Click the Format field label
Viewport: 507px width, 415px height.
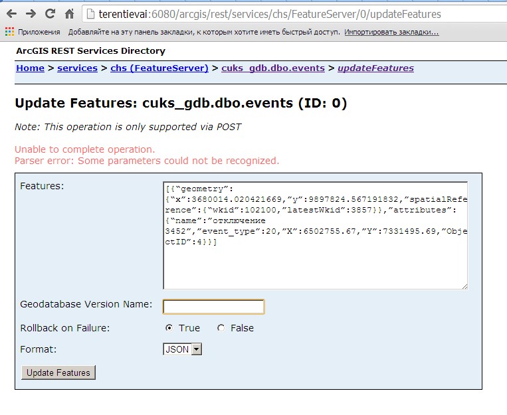coord(38,349)
